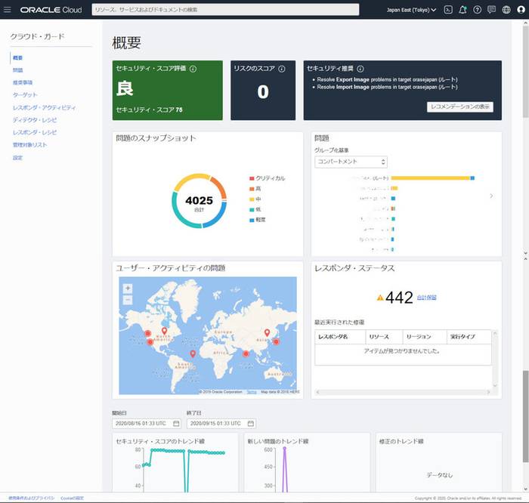Click info icon beside セキュリティ推奨

(360, 69)
